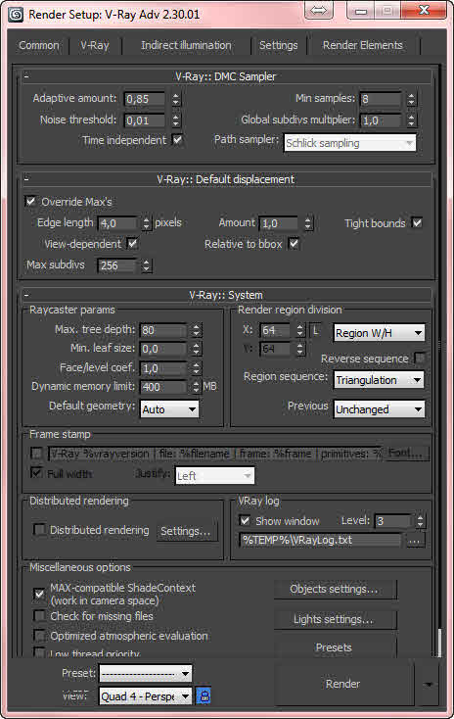Click the Max. tree depth spinner
This screenshot has width=454, height=719.
pyautogui.click(x=196, y=330)
